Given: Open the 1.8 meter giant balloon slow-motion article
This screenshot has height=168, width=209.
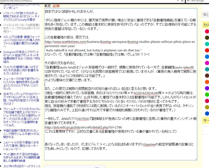Looking at the screenshot, I should click(x=21, y=145).
